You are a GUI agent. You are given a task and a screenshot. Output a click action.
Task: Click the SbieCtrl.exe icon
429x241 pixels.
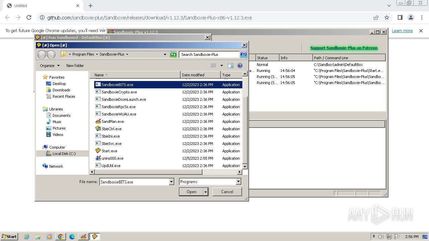(98, 129)
